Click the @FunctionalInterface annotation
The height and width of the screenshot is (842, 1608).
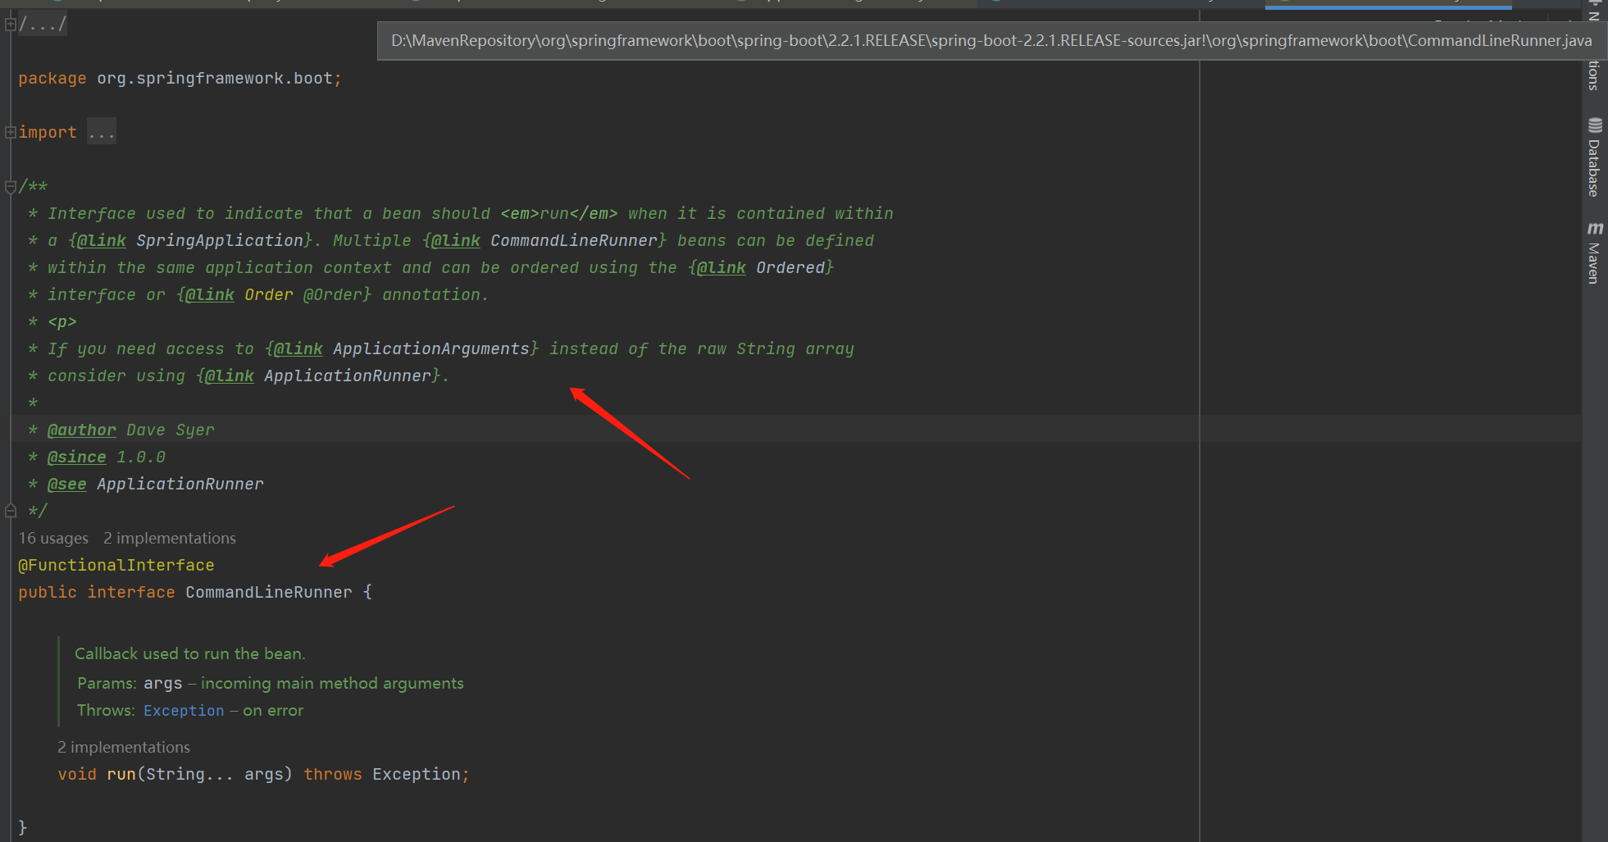pos(116,566)
